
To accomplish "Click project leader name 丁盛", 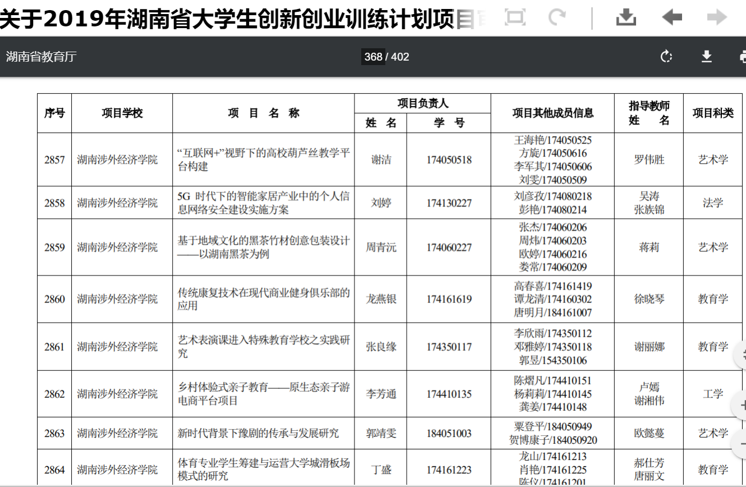I will [381, 470].
